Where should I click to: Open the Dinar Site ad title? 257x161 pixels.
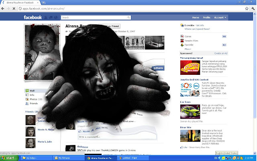coord(186,127)
